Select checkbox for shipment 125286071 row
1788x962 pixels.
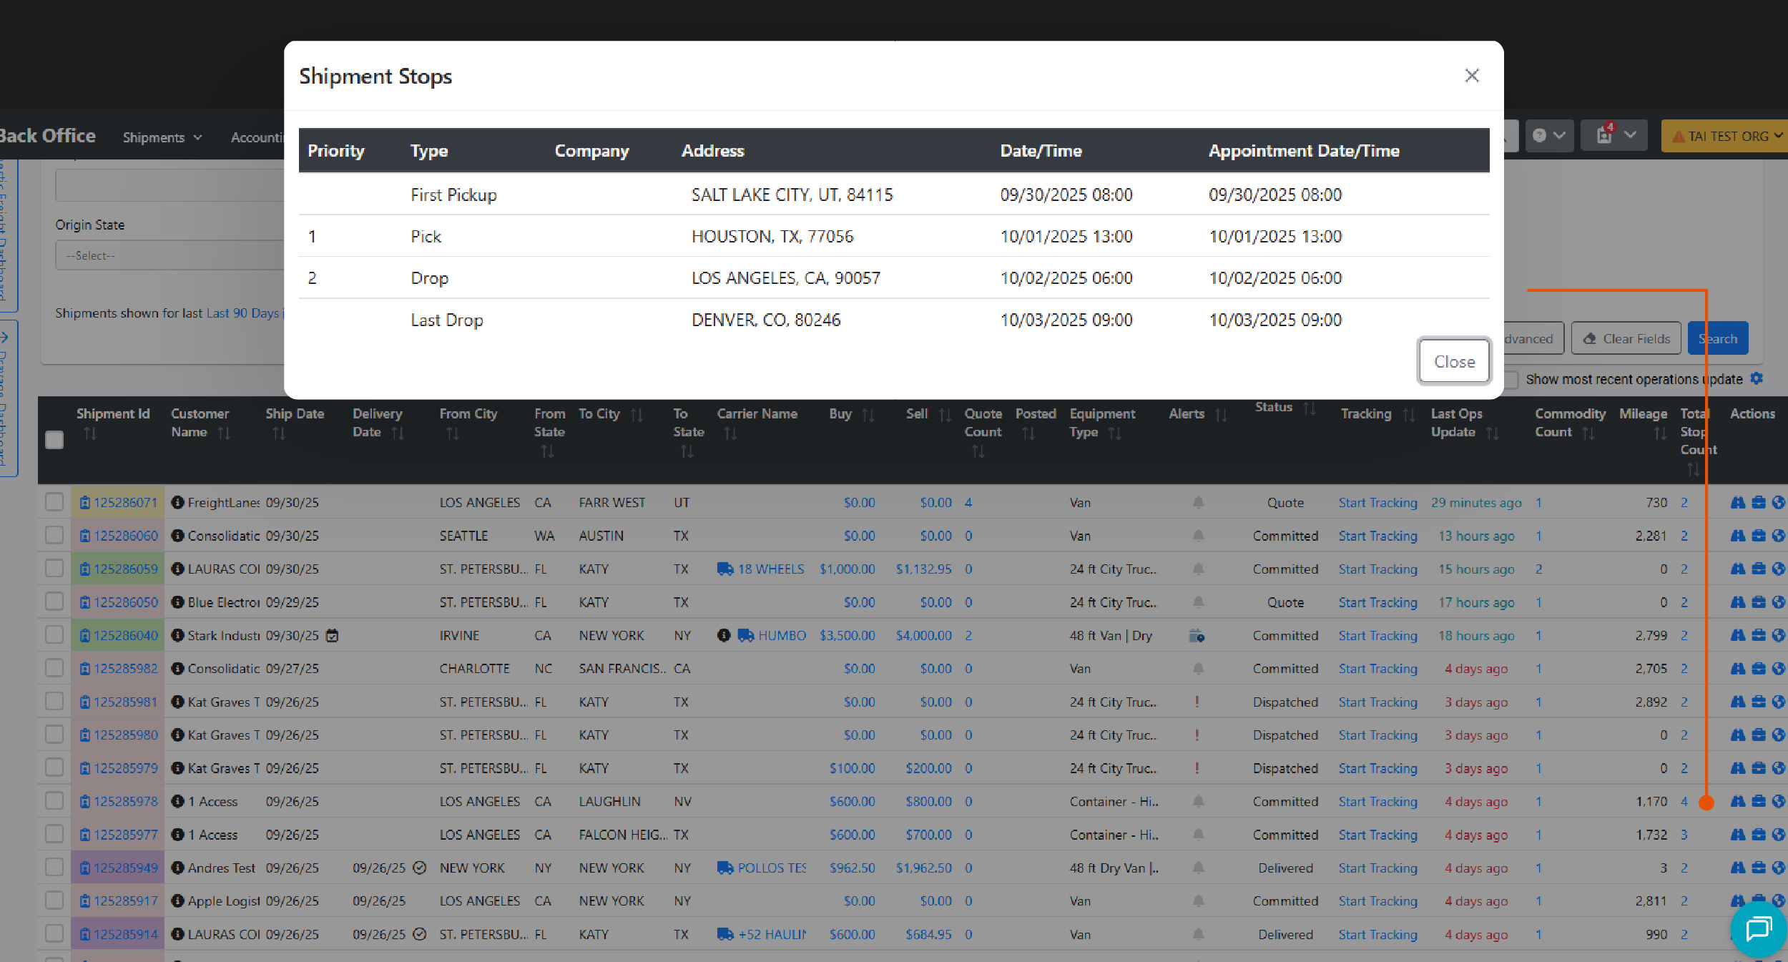(x=54, y=502)
